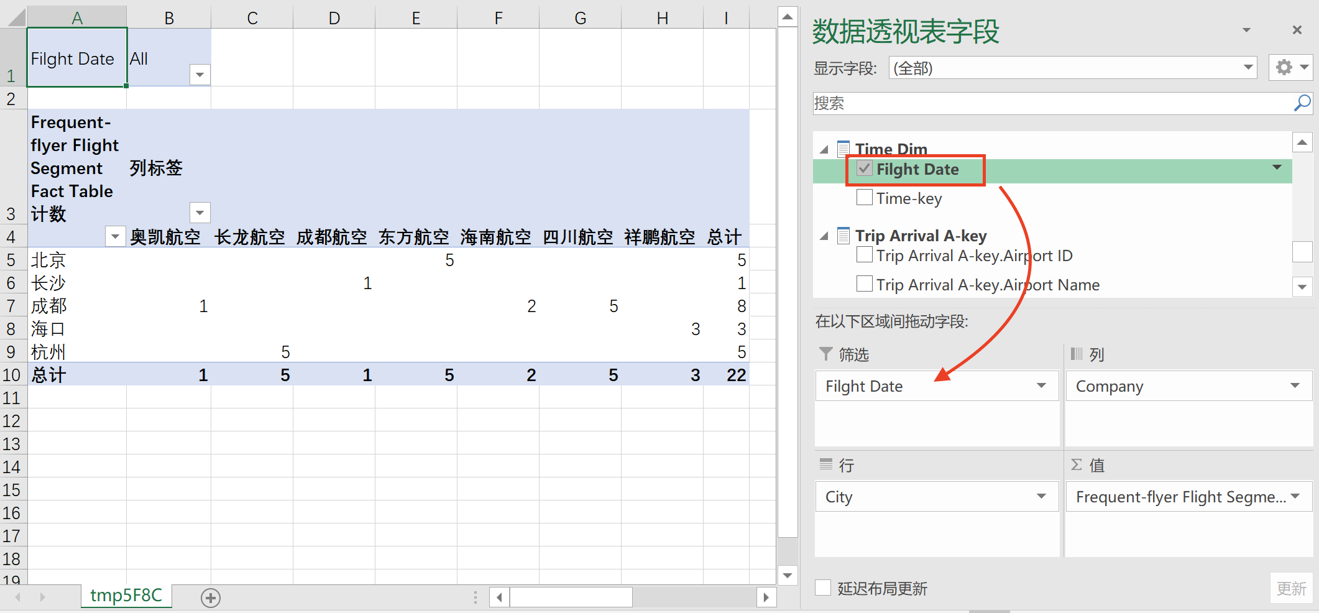The image size is (1319, 613).
Task: Click the rows icon beside the 行 area
Action: [825, 464]
